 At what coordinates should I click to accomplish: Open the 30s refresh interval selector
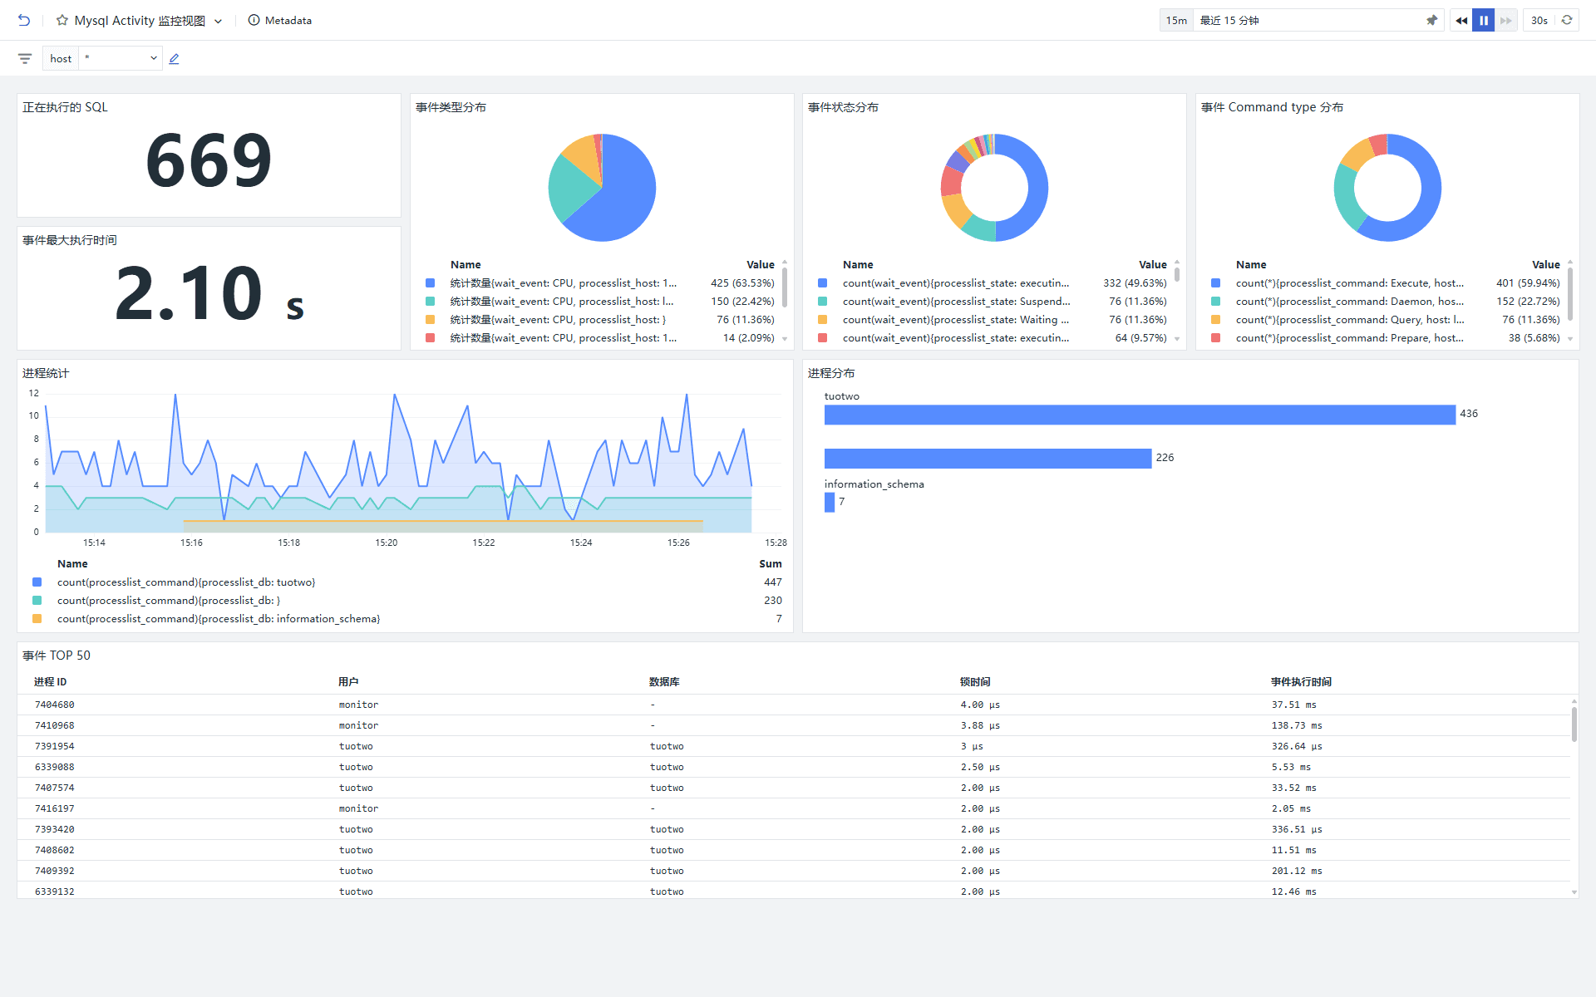[x=1539, y=20]
